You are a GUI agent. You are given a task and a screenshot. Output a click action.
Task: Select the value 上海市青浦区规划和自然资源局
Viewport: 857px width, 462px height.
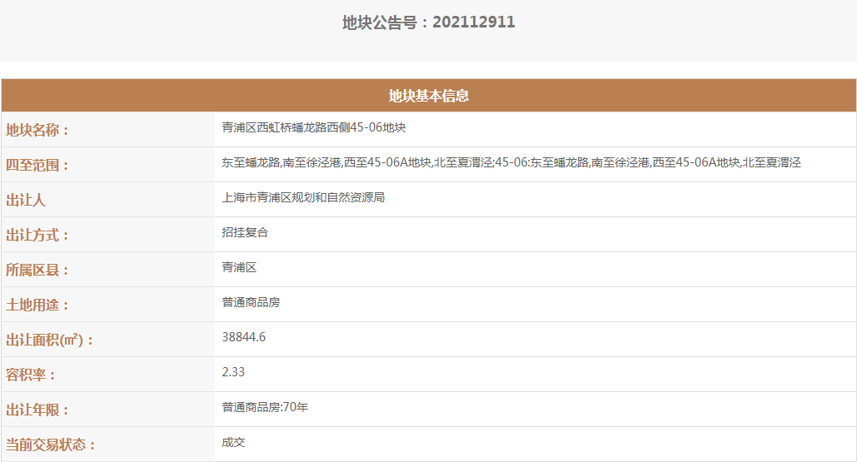tap(303, 197)
